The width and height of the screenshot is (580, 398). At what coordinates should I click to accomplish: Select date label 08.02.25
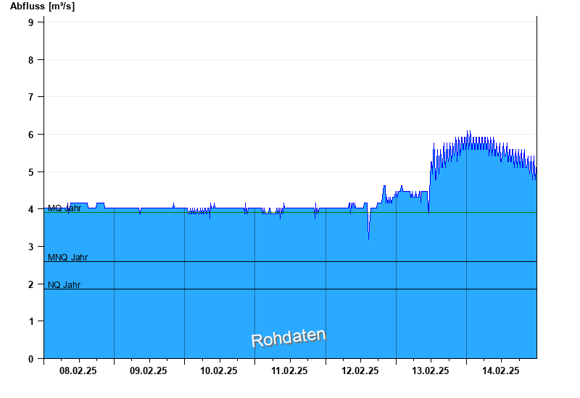pos(78,371)
